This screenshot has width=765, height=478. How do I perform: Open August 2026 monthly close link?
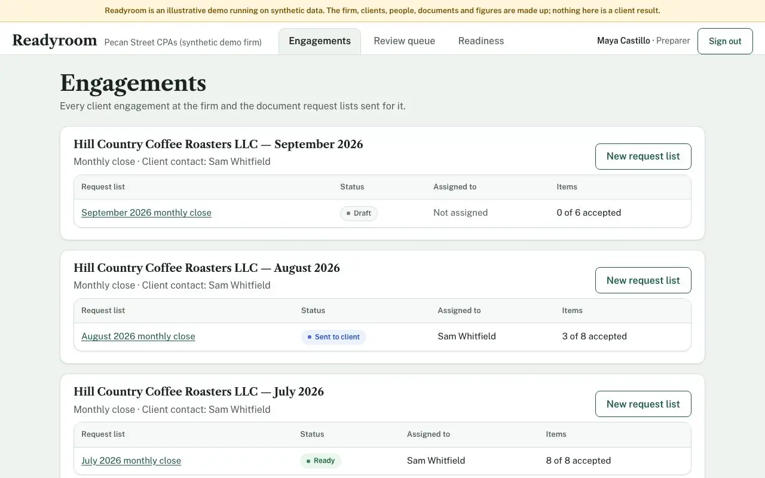pos(138,336)
